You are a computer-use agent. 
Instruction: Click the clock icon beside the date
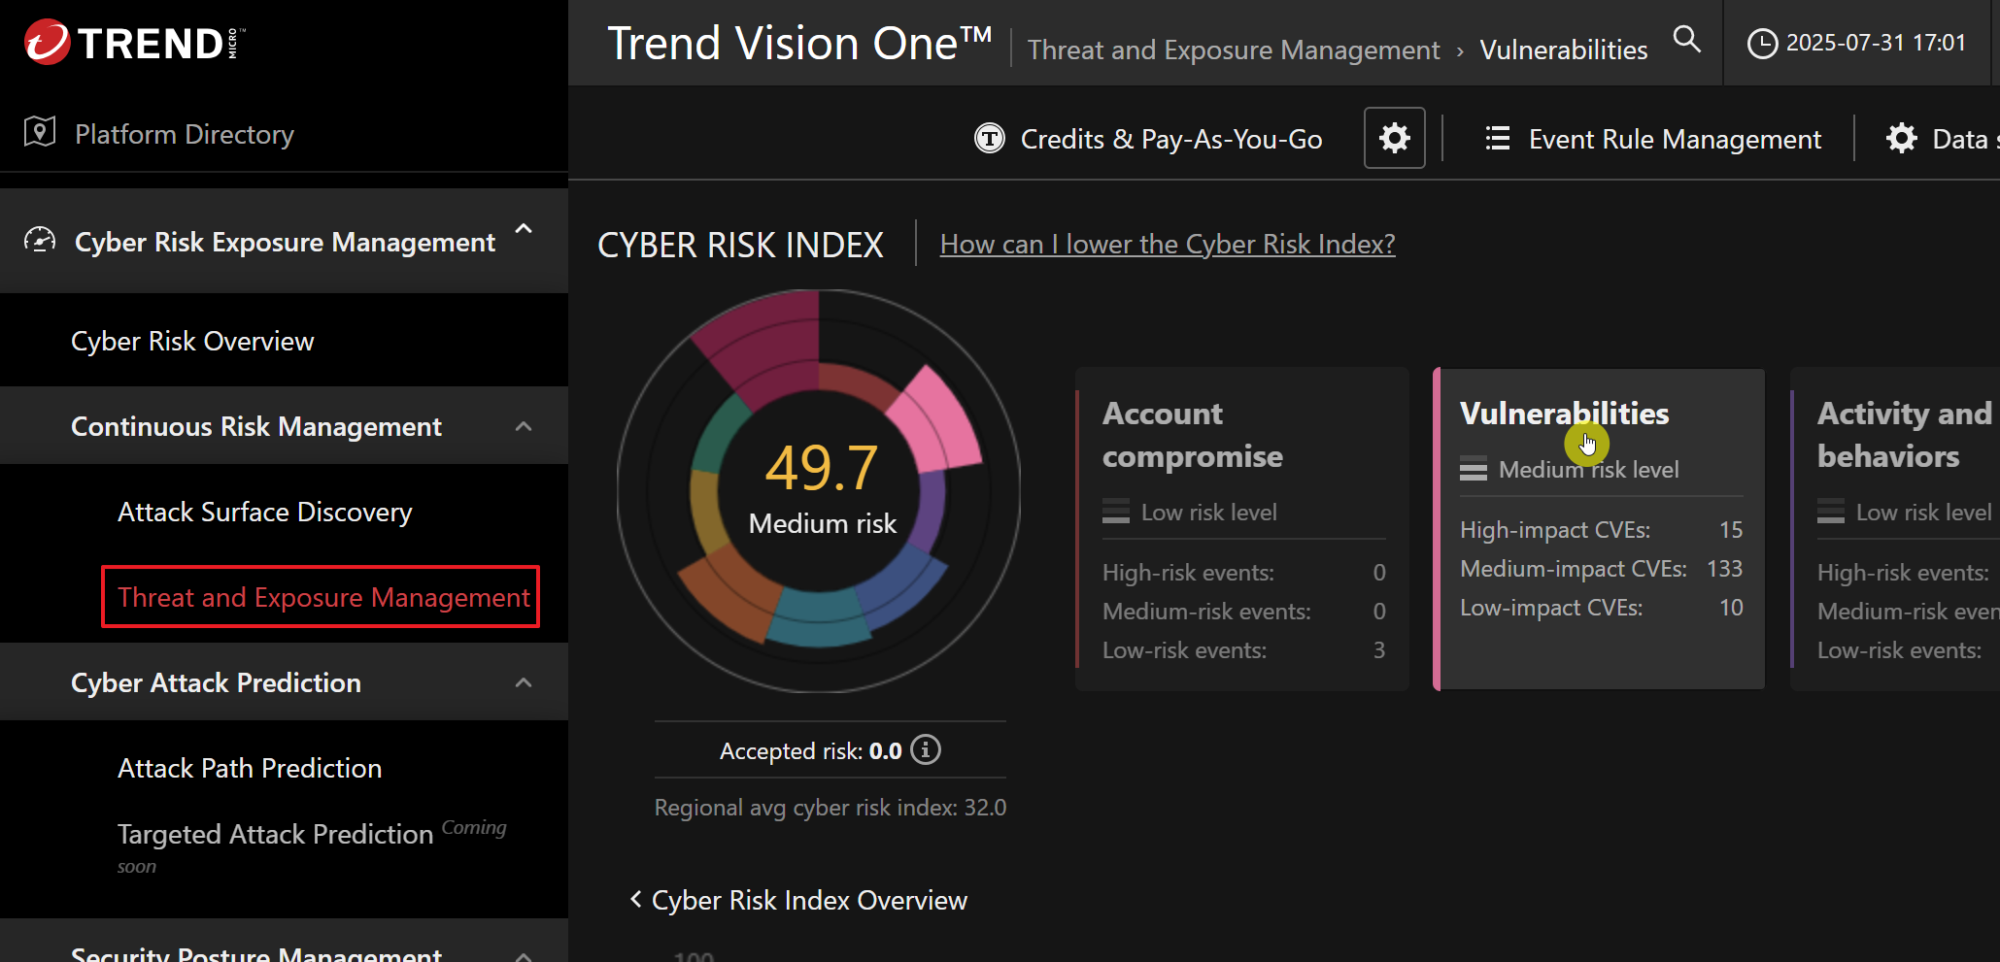coord(1762,44)
